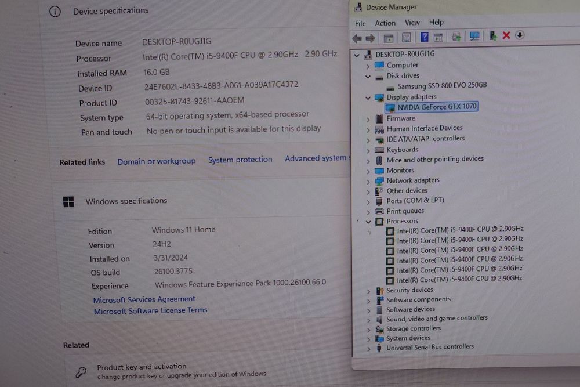Click the blue Help question mark icon
Viewport: 580px width, 387px height.
click(x=425, y=37)
